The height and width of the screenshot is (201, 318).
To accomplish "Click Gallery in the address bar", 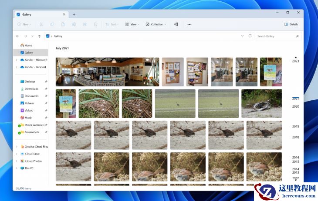I will (x=58, y=36).
